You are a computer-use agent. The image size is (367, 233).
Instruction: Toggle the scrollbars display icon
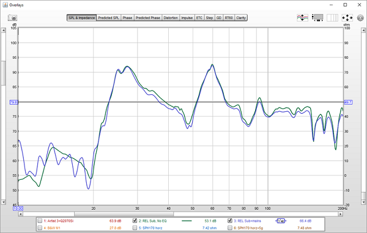[317, 18]
